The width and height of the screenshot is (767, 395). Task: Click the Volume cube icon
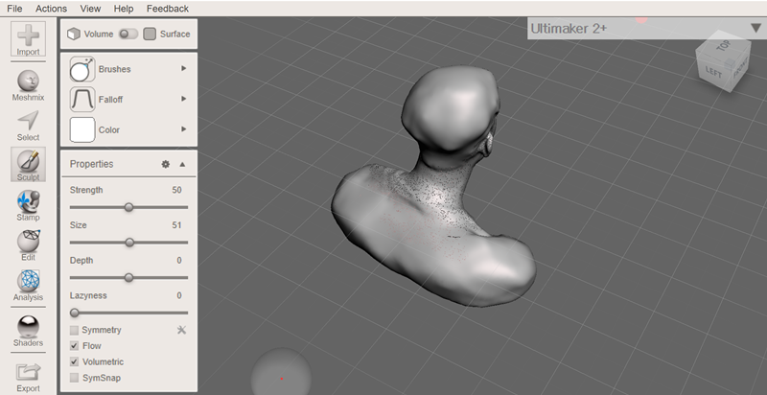click(74, 35)
